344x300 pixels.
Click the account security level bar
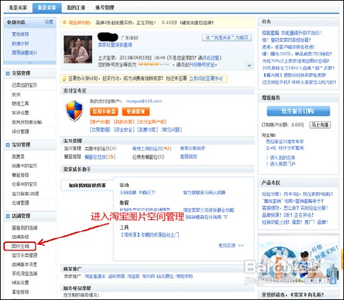point(153,65)
